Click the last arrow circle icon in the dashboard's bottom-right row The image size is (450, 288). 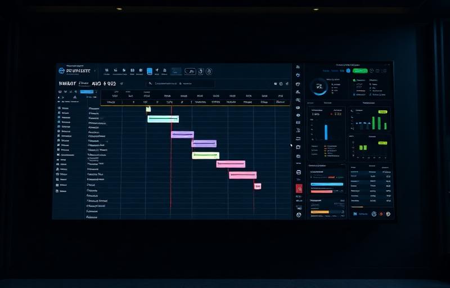388,214
